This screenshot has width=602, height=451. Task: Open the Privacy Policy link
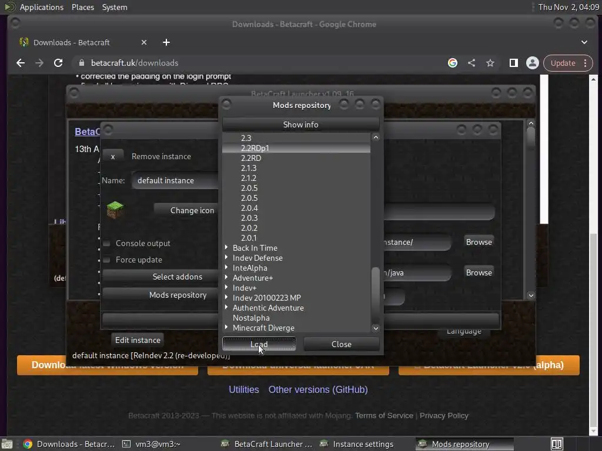pyautogui.click(x=444, y=416)
